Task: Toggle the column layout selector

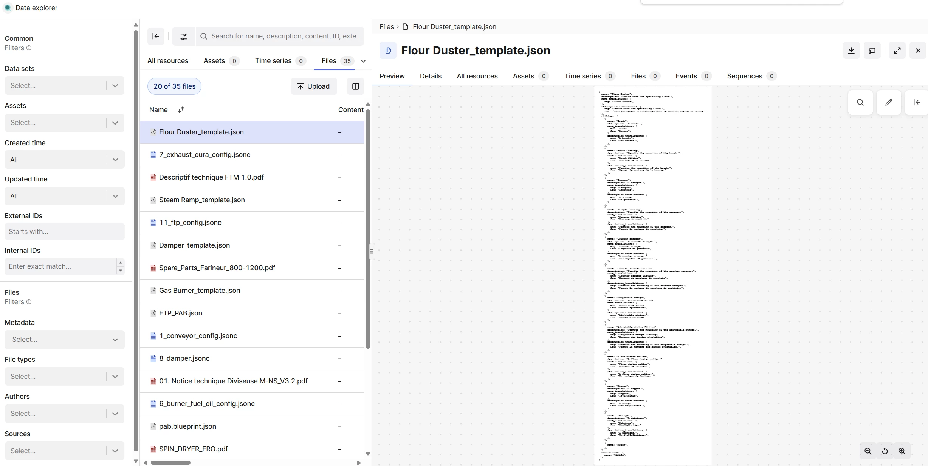Action: click(x=355, y=86)
